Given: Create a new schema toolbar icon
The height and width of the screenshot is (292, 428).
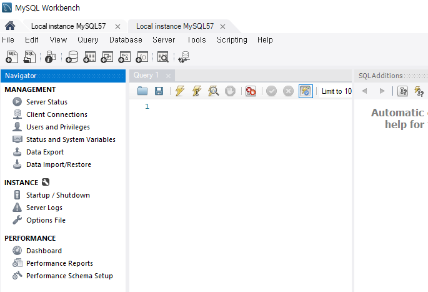Looking at the screenshot, I should pyautogui.click(x=72, y=57).
